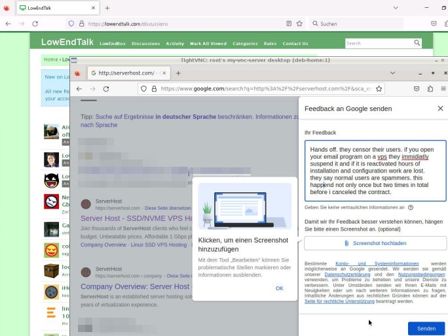Click the help icon beside confidential info note
448x336 pixels.
click(411, 207)
